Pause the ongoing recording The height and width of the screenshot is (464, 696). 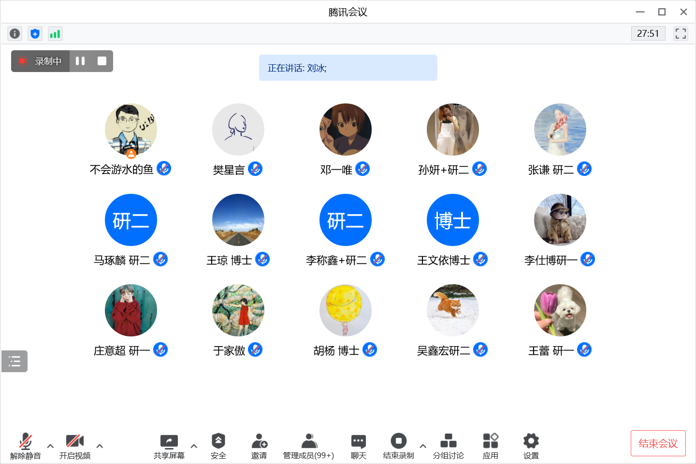pos(80,61)
